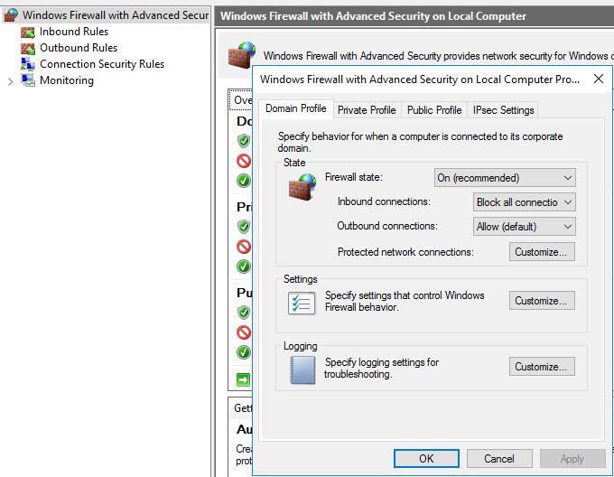Switch to the Public Profile tab
614x477 pixels.
(434, 110)
